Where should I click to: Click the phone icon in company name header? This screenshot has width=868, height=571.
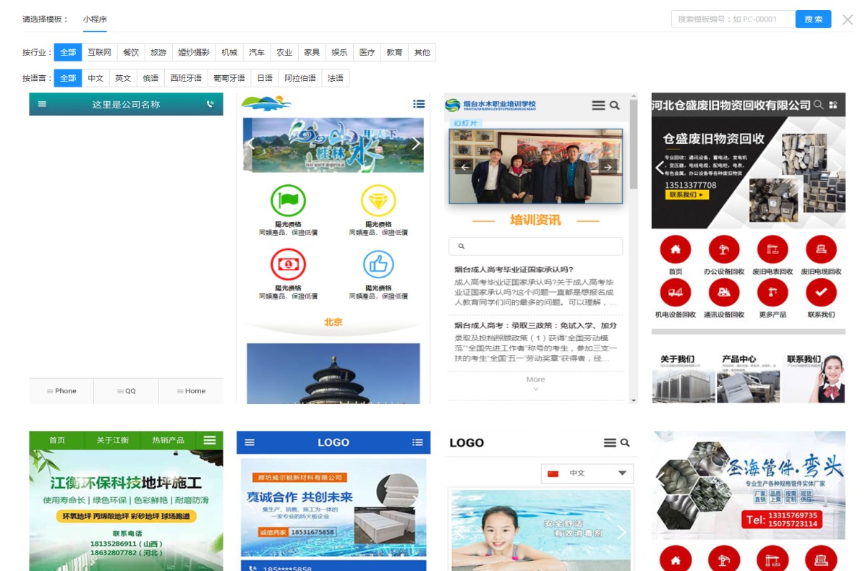click(210, 104)
